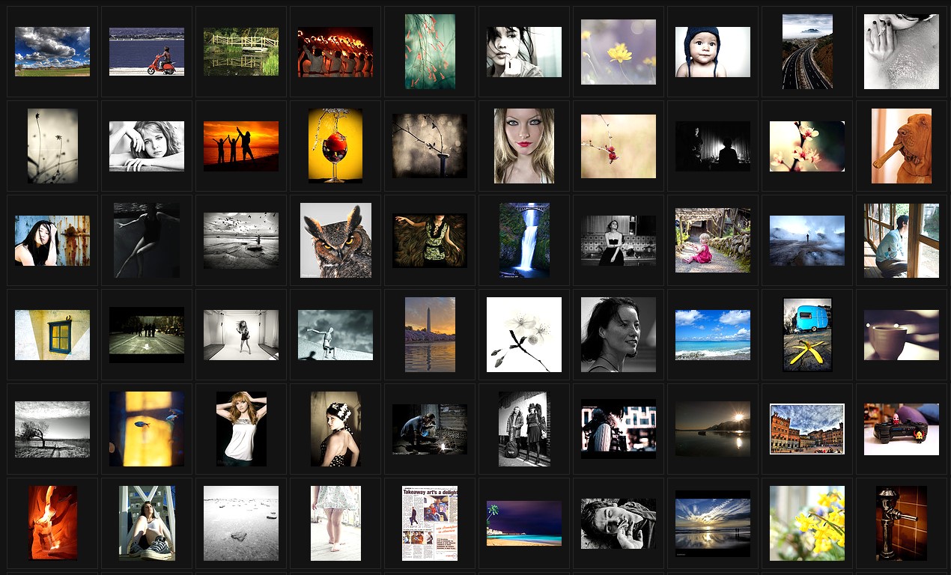The height and width of the screenshot is (575, 951).
Task: Click the Washington Monument sunset photo
Action: [x=430, y=335]
